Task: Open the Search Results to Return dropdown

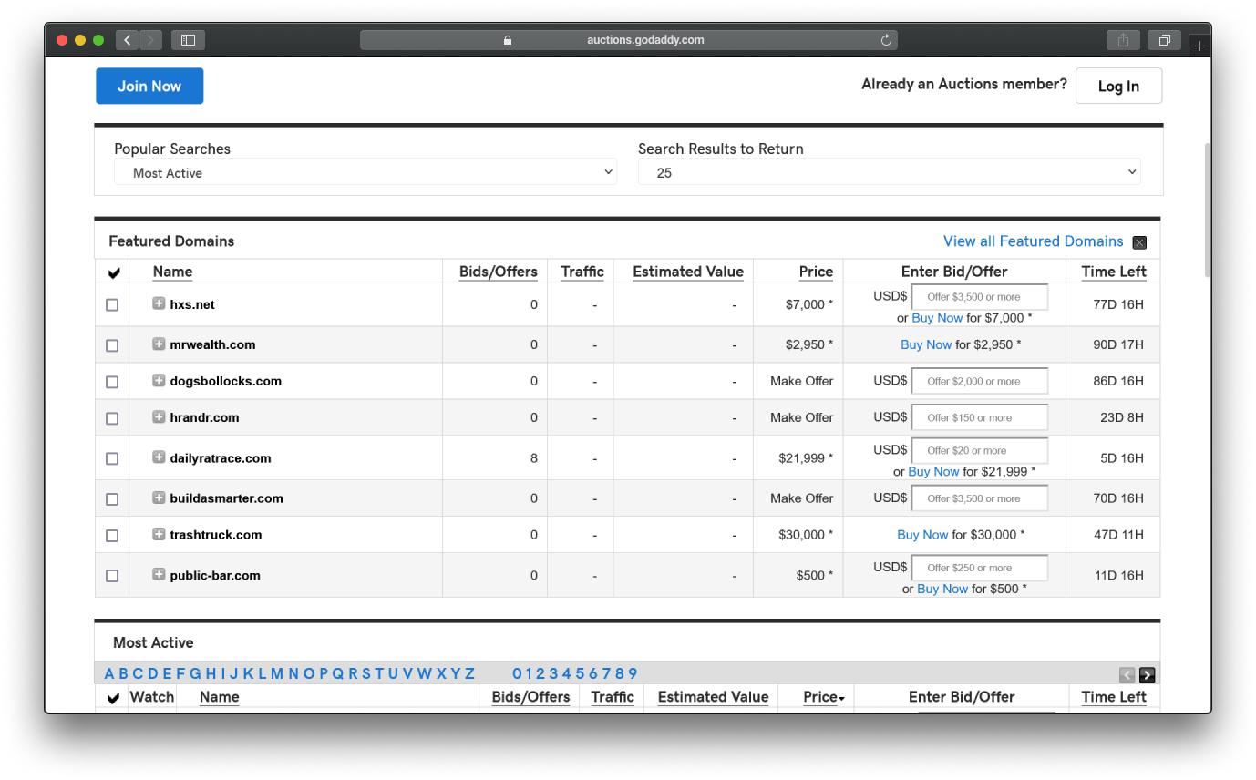Action: coord(890,172)
